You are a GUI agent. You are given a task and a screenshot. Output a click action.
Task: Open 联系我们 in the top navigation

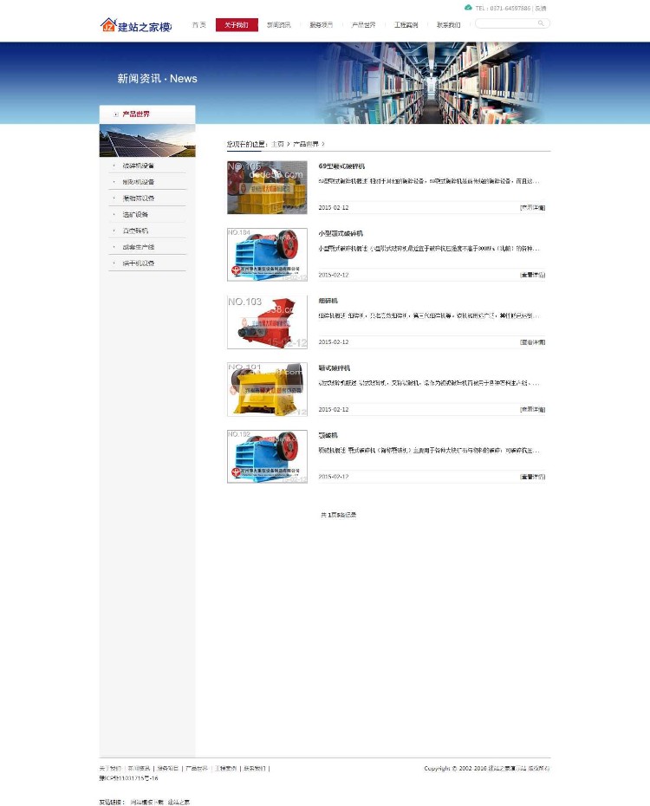pyautogui.click(x=449, y=24)
